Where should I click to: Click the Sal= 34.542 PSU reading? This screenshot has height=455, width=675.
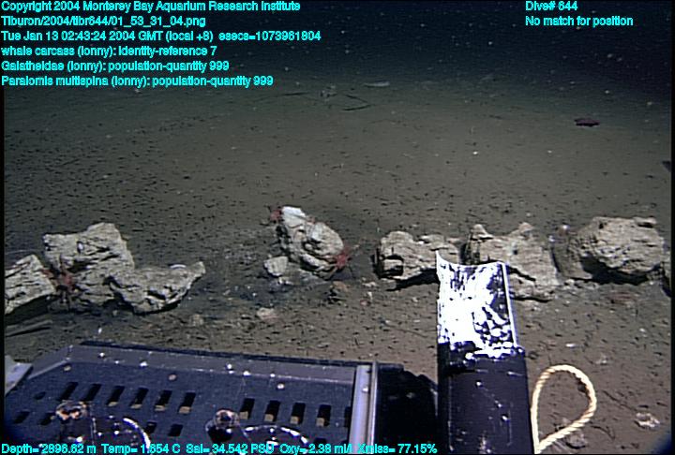230,448
